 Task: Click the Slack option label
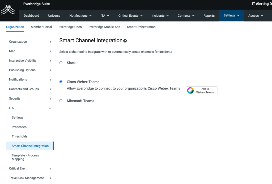click(x=71, y=63)
